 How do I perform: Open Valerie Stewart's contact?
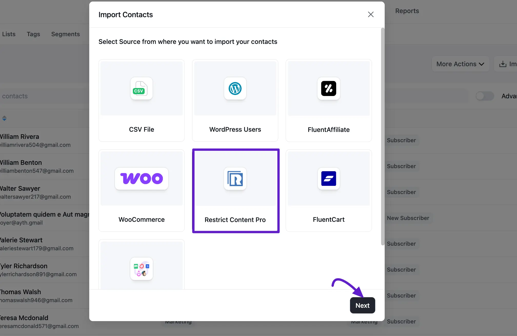(21, 240)
